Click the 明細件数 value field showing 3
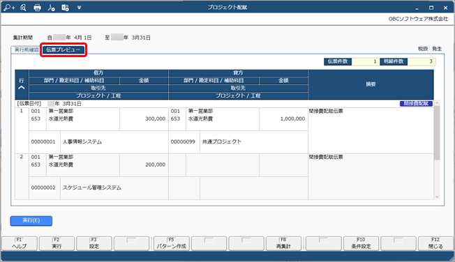Screen dimensions: 455x262 coord(422,61)
